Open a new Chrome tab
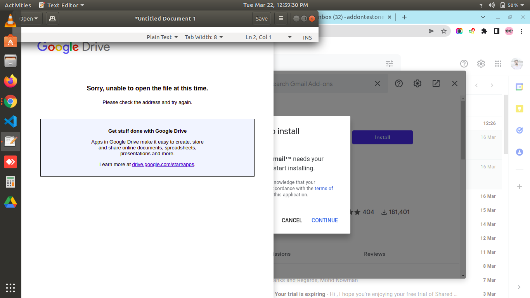 pyautogui.click(x=404, y=17)
